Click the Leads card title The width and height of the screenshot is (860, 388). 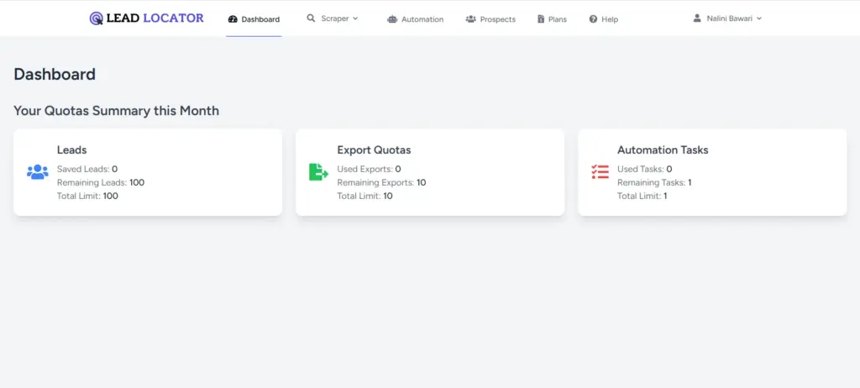pyautogui.click(x=72, y=149)
